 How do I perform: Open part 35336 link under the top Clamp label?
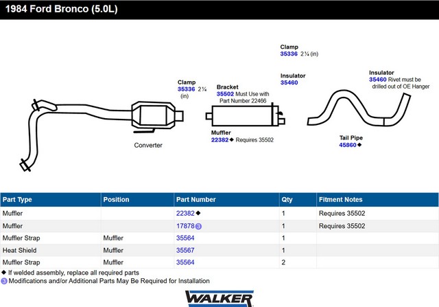pos(289,54)
